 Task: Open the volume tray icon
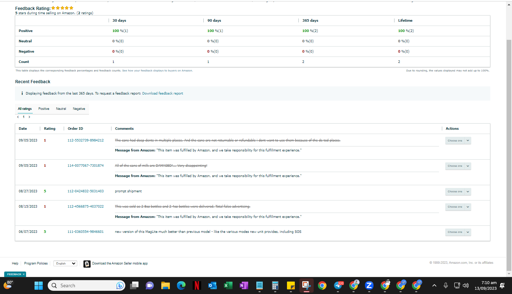pyautogui.click(x=465, y=285)
